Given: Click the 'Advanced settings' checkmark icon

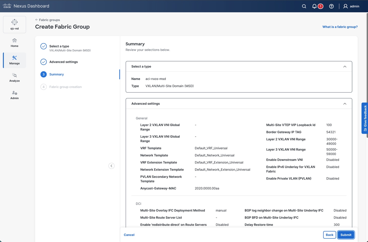Looking at the screenshot, I should click(x=43, y=62).
